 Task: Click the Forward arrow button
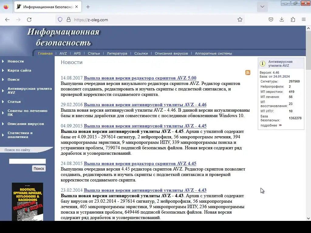[18, 20]
